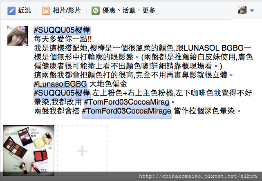This screenshot has width=262, height=181.
Task: Add another photo via the plus box
Action: pos(82,151)
